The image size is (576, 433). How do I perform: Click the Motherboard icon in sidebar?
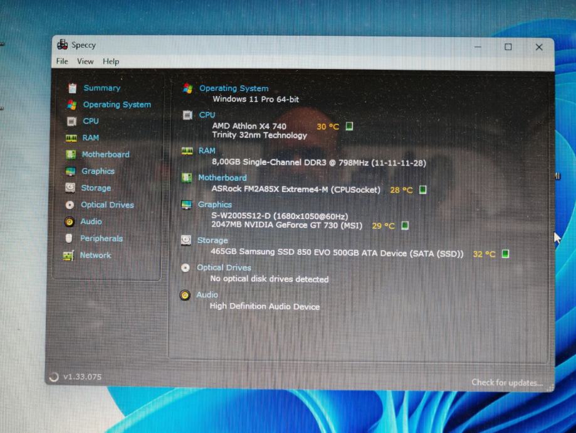pos(71,154)
